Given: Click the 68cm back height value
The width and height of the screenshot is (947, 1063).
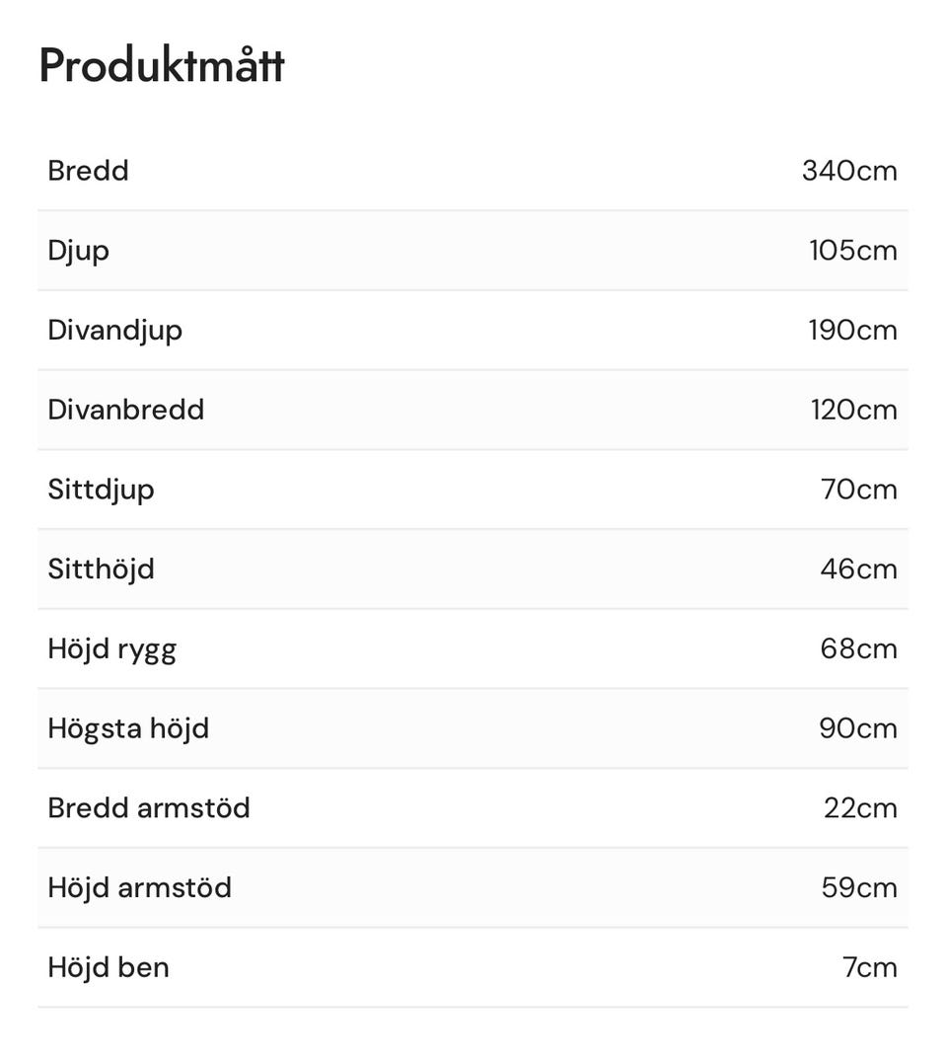Looking at the screenshot, I should pos(859,648).
